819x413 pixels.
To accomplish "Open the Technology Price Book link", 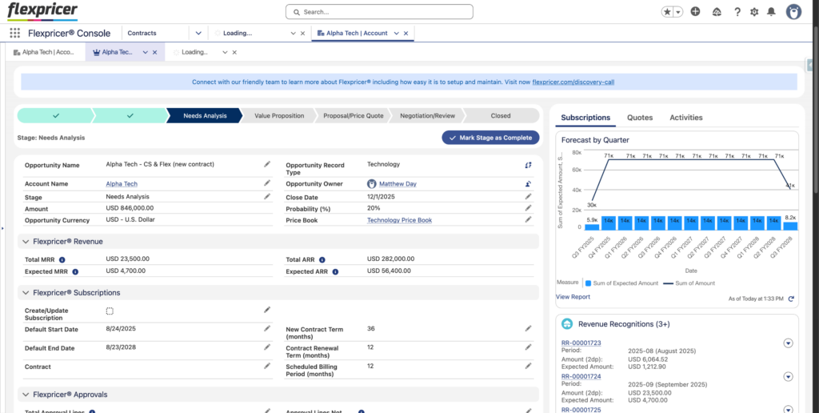I will point(399,220).
